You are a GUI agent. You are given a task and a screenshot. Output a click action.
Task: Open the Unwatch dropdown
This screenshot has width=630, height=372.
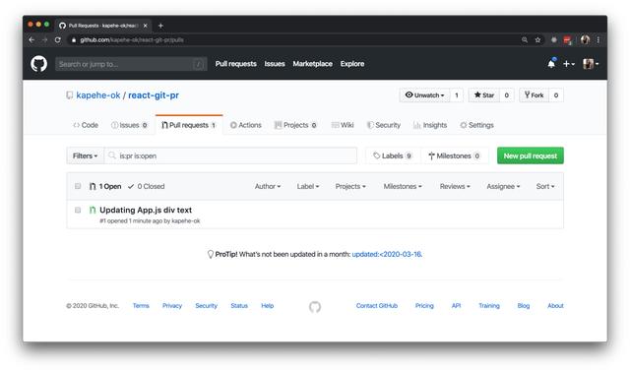pos(424,95)
